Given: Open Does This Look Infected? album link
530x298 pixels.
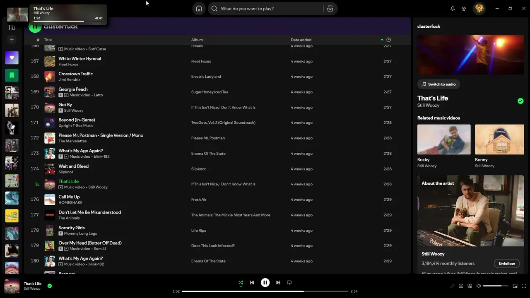Looking at the screenshot, I should 213,246.
